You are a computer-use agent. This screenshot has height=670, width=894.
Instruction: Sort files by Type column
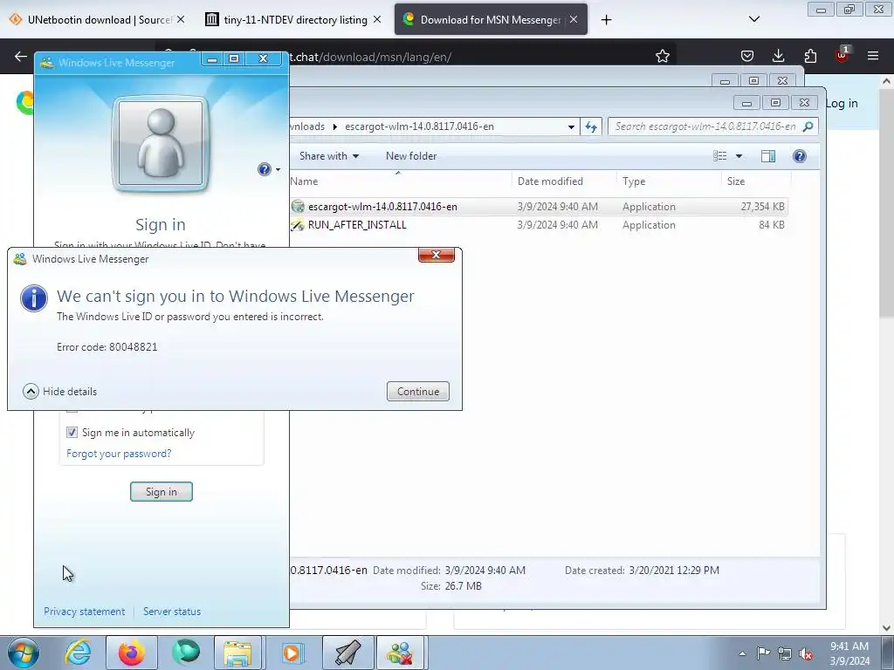(x=634, y=181)
